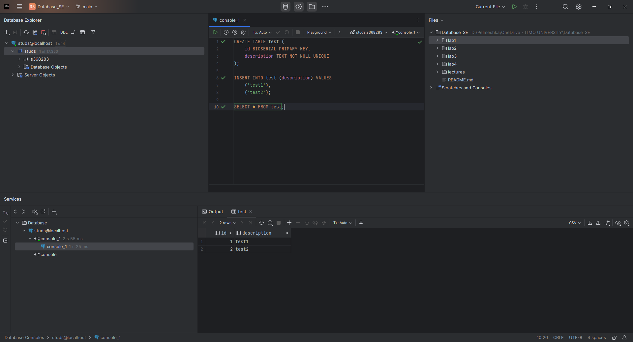This screenshot has height=342, width=633.
Task: Open data source properties
Action: [35, 32]
